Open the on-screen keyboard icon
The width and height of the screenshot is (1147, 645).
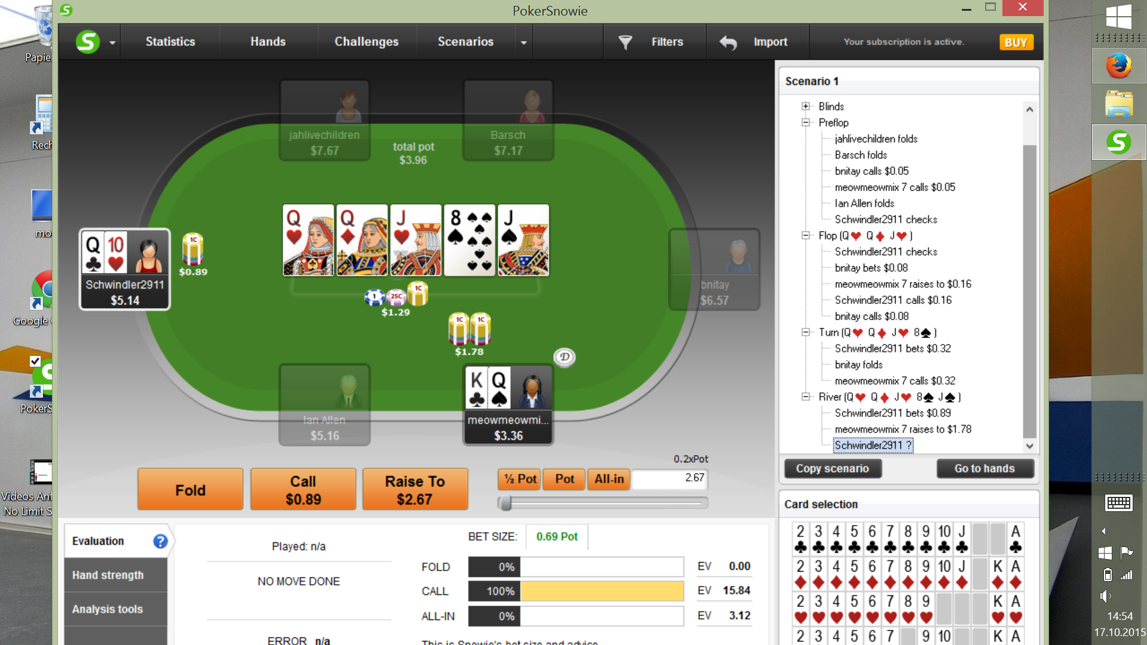coord(1118,503)
